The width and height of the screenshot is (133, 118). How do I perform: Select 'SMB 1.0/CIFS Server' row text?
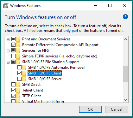(45, 79)
